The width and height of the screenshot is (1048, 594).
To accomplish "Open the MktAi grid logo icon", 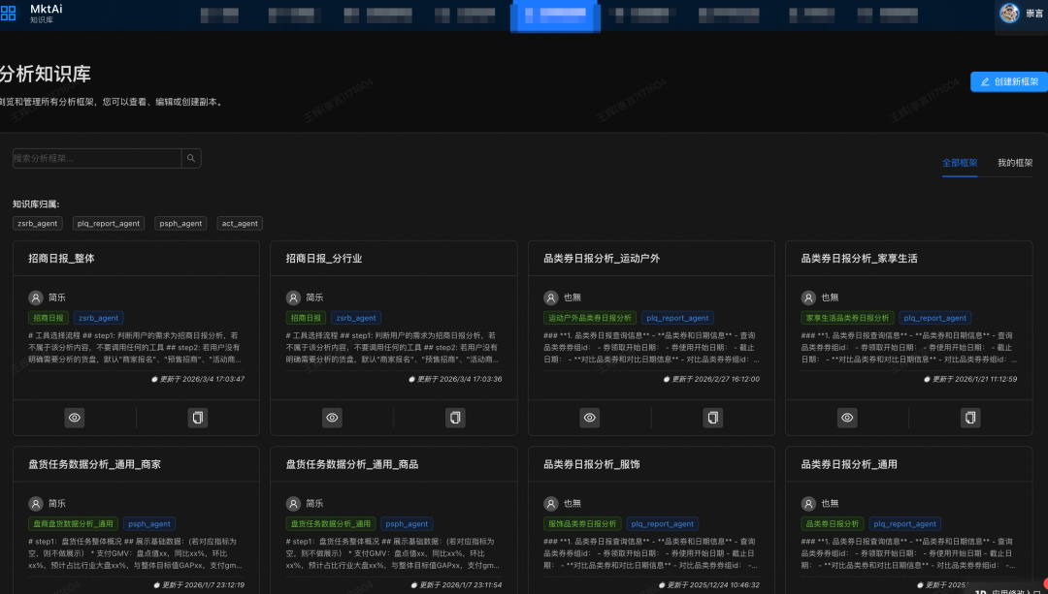I will coord(8,14).
